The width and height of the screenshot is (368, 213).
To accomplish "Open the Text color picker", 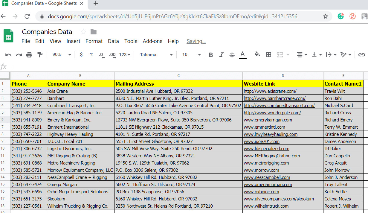I will pos(242,55).
